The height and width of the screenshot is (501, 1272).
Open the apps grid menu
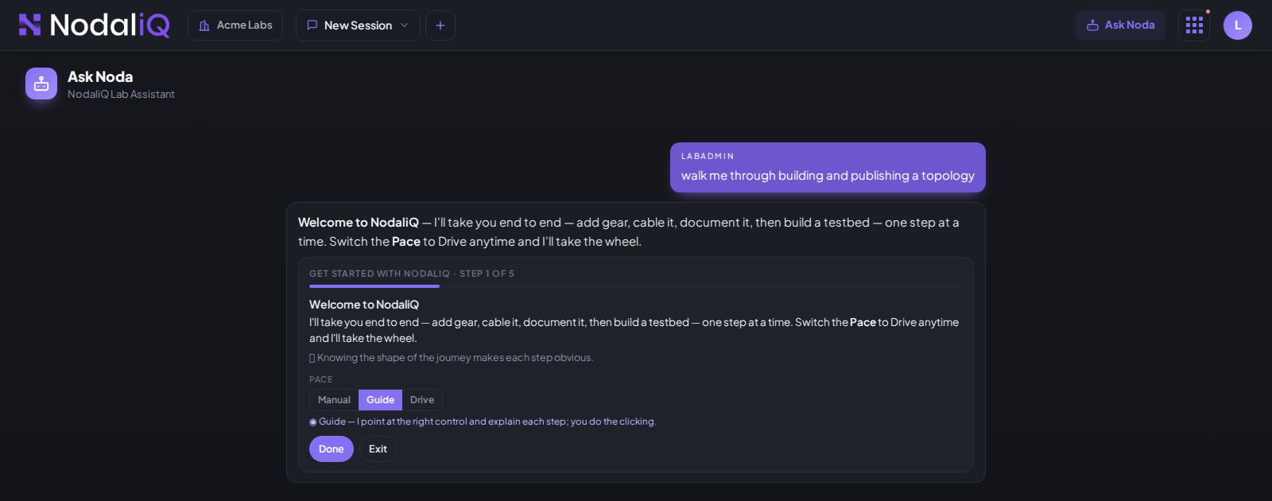click(x=1194, y=25)
